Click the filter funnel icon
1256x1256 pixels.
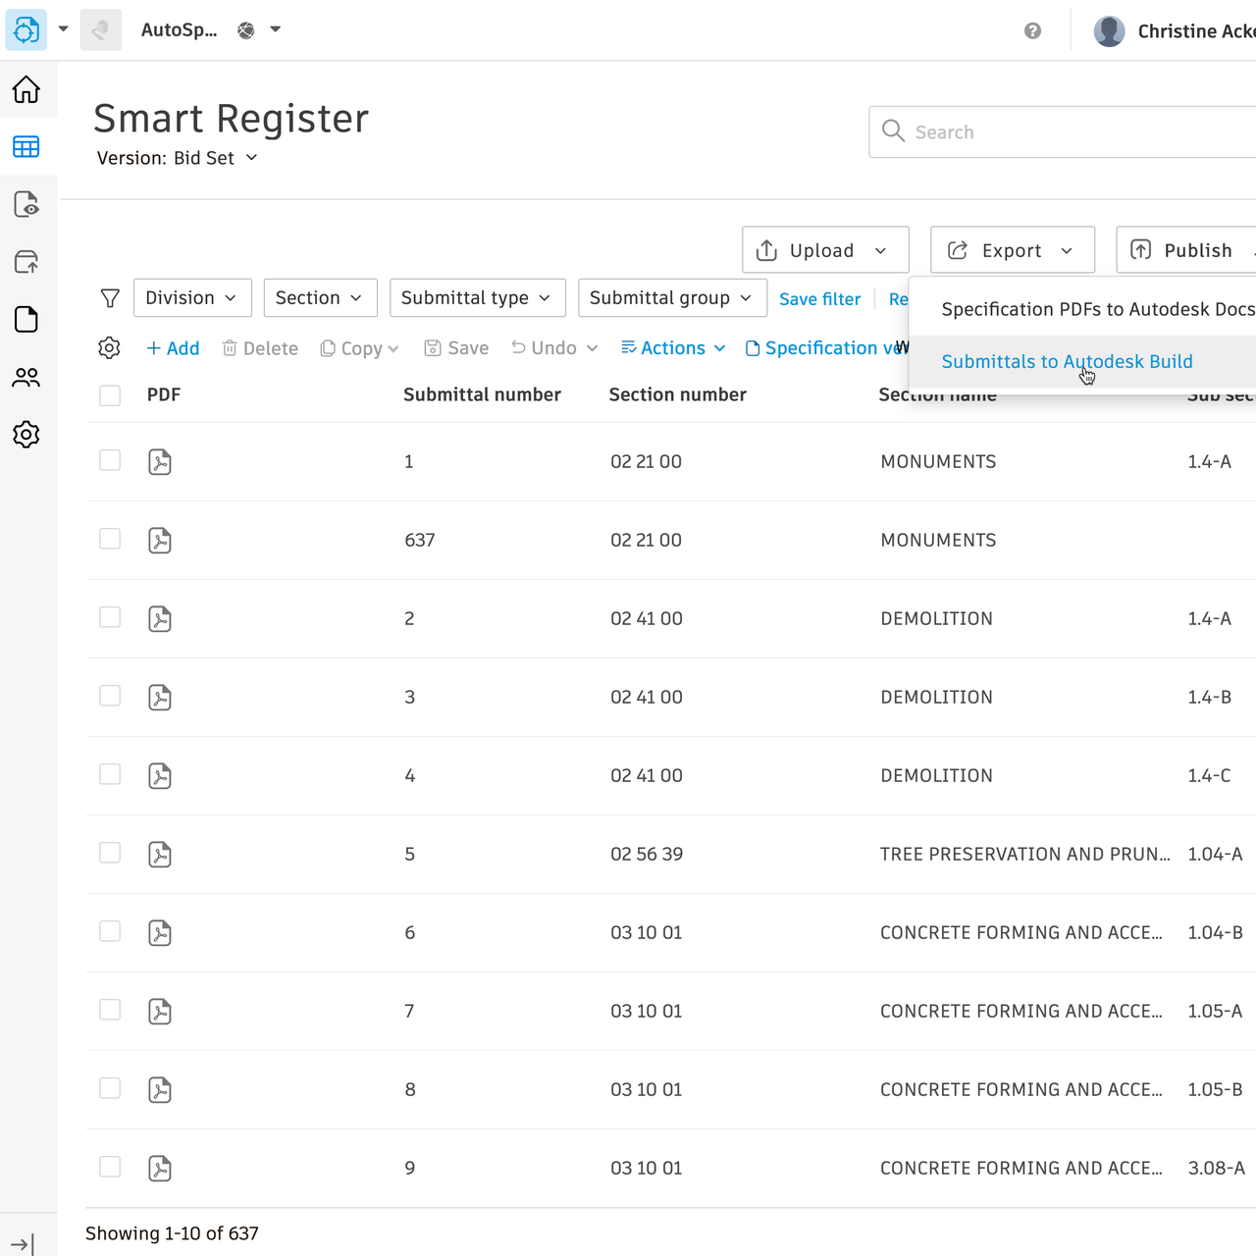tap(110, 298)
